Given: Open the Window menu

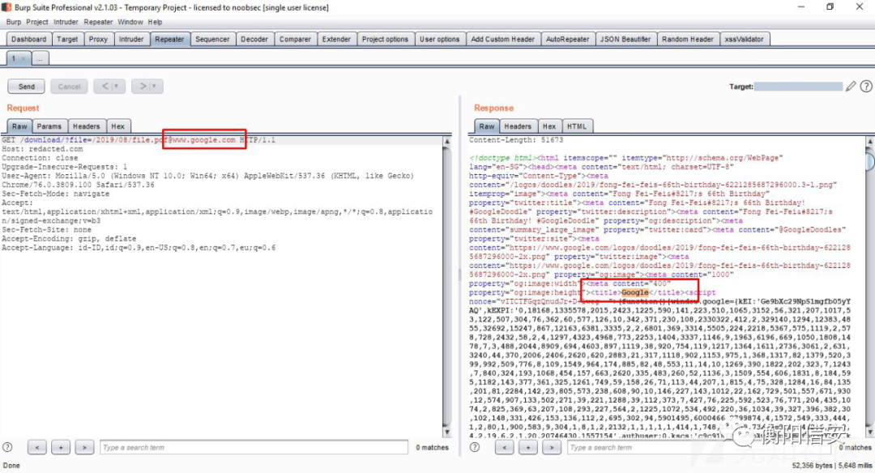Looking at the screenshot, I should [x=130, y=22].
